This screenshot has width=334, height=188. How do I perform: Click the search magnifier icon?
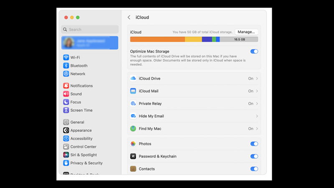(x=65, y=29)
